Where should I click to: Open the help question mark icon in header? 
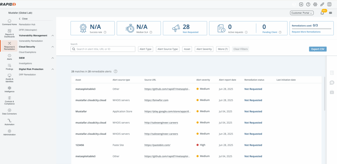coord(308,4)
